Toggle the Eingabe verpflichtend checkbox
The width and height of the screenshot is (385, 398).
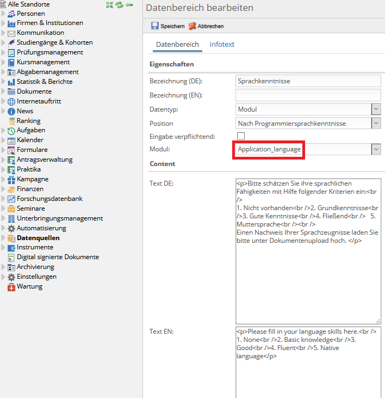pos(241,136)
